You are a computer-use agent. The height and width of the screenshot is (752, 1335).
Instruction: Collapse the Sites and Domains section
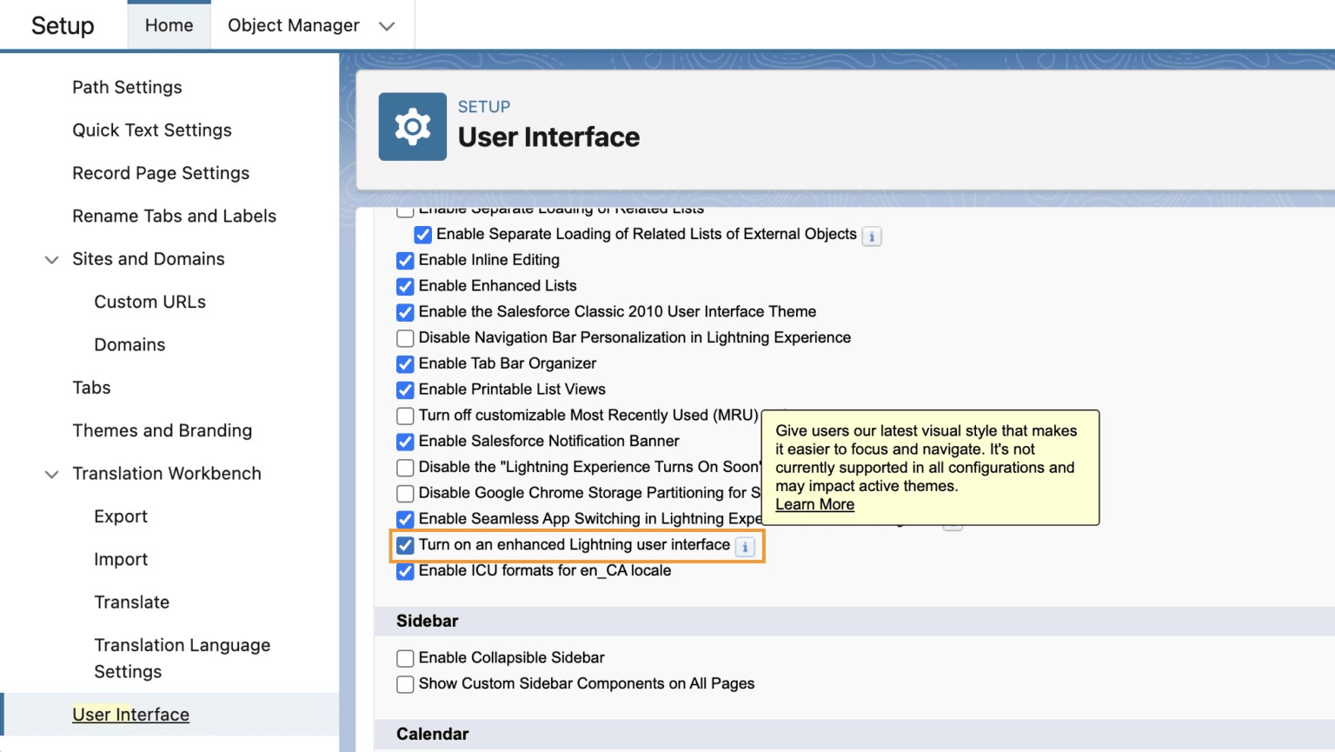click(51, 260)
